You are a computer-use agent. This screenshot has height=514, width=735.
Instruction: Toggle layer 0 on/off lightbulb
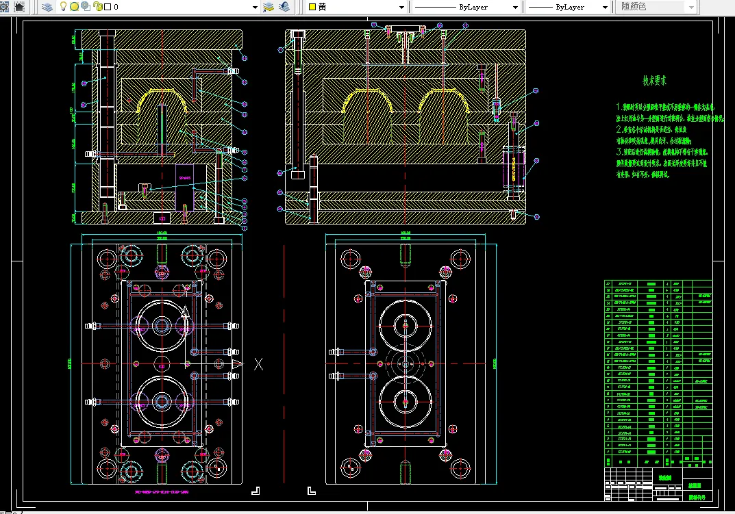click(x=63, y=7)
